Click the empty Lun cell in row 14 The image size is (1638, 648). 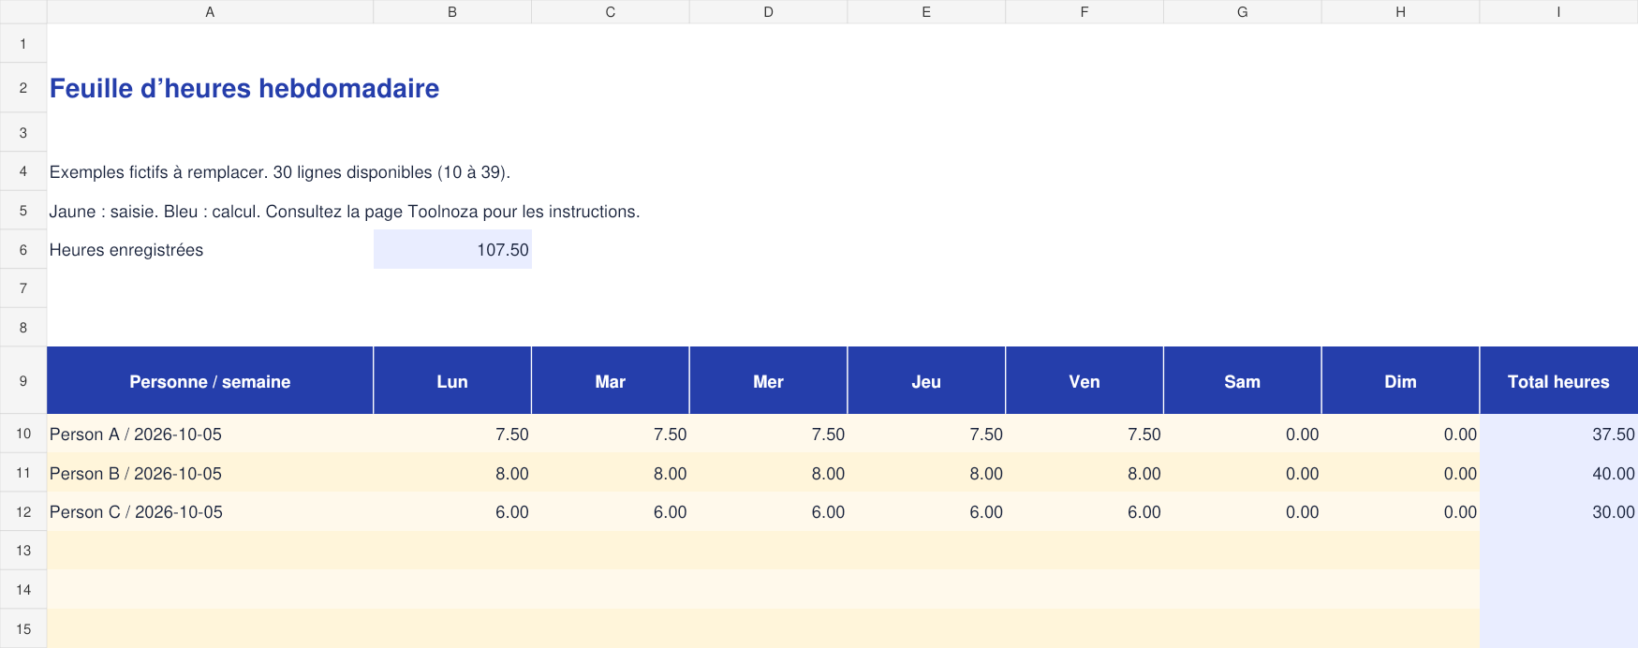coord(452,590)
